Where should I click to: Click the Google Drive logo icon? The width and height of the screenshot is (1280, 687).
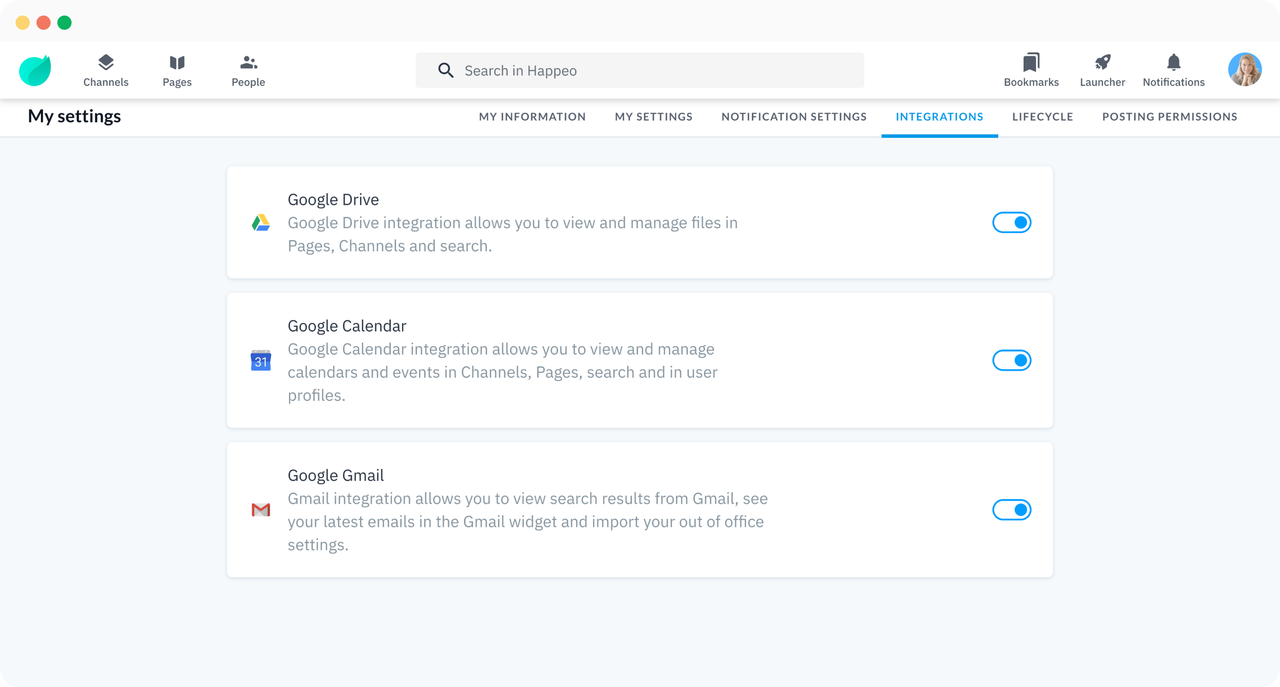tap(261, 223)
